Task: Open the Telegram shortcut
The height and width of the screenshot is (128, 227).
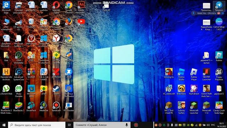Action: 219,5
